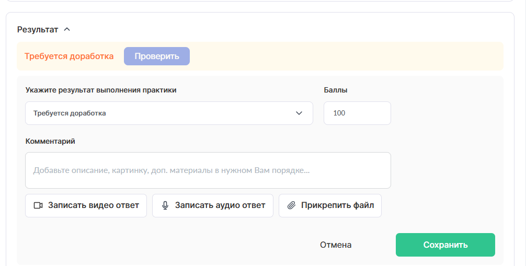
Task: Click the Проверить button
Action: click(x=157, y=56)
